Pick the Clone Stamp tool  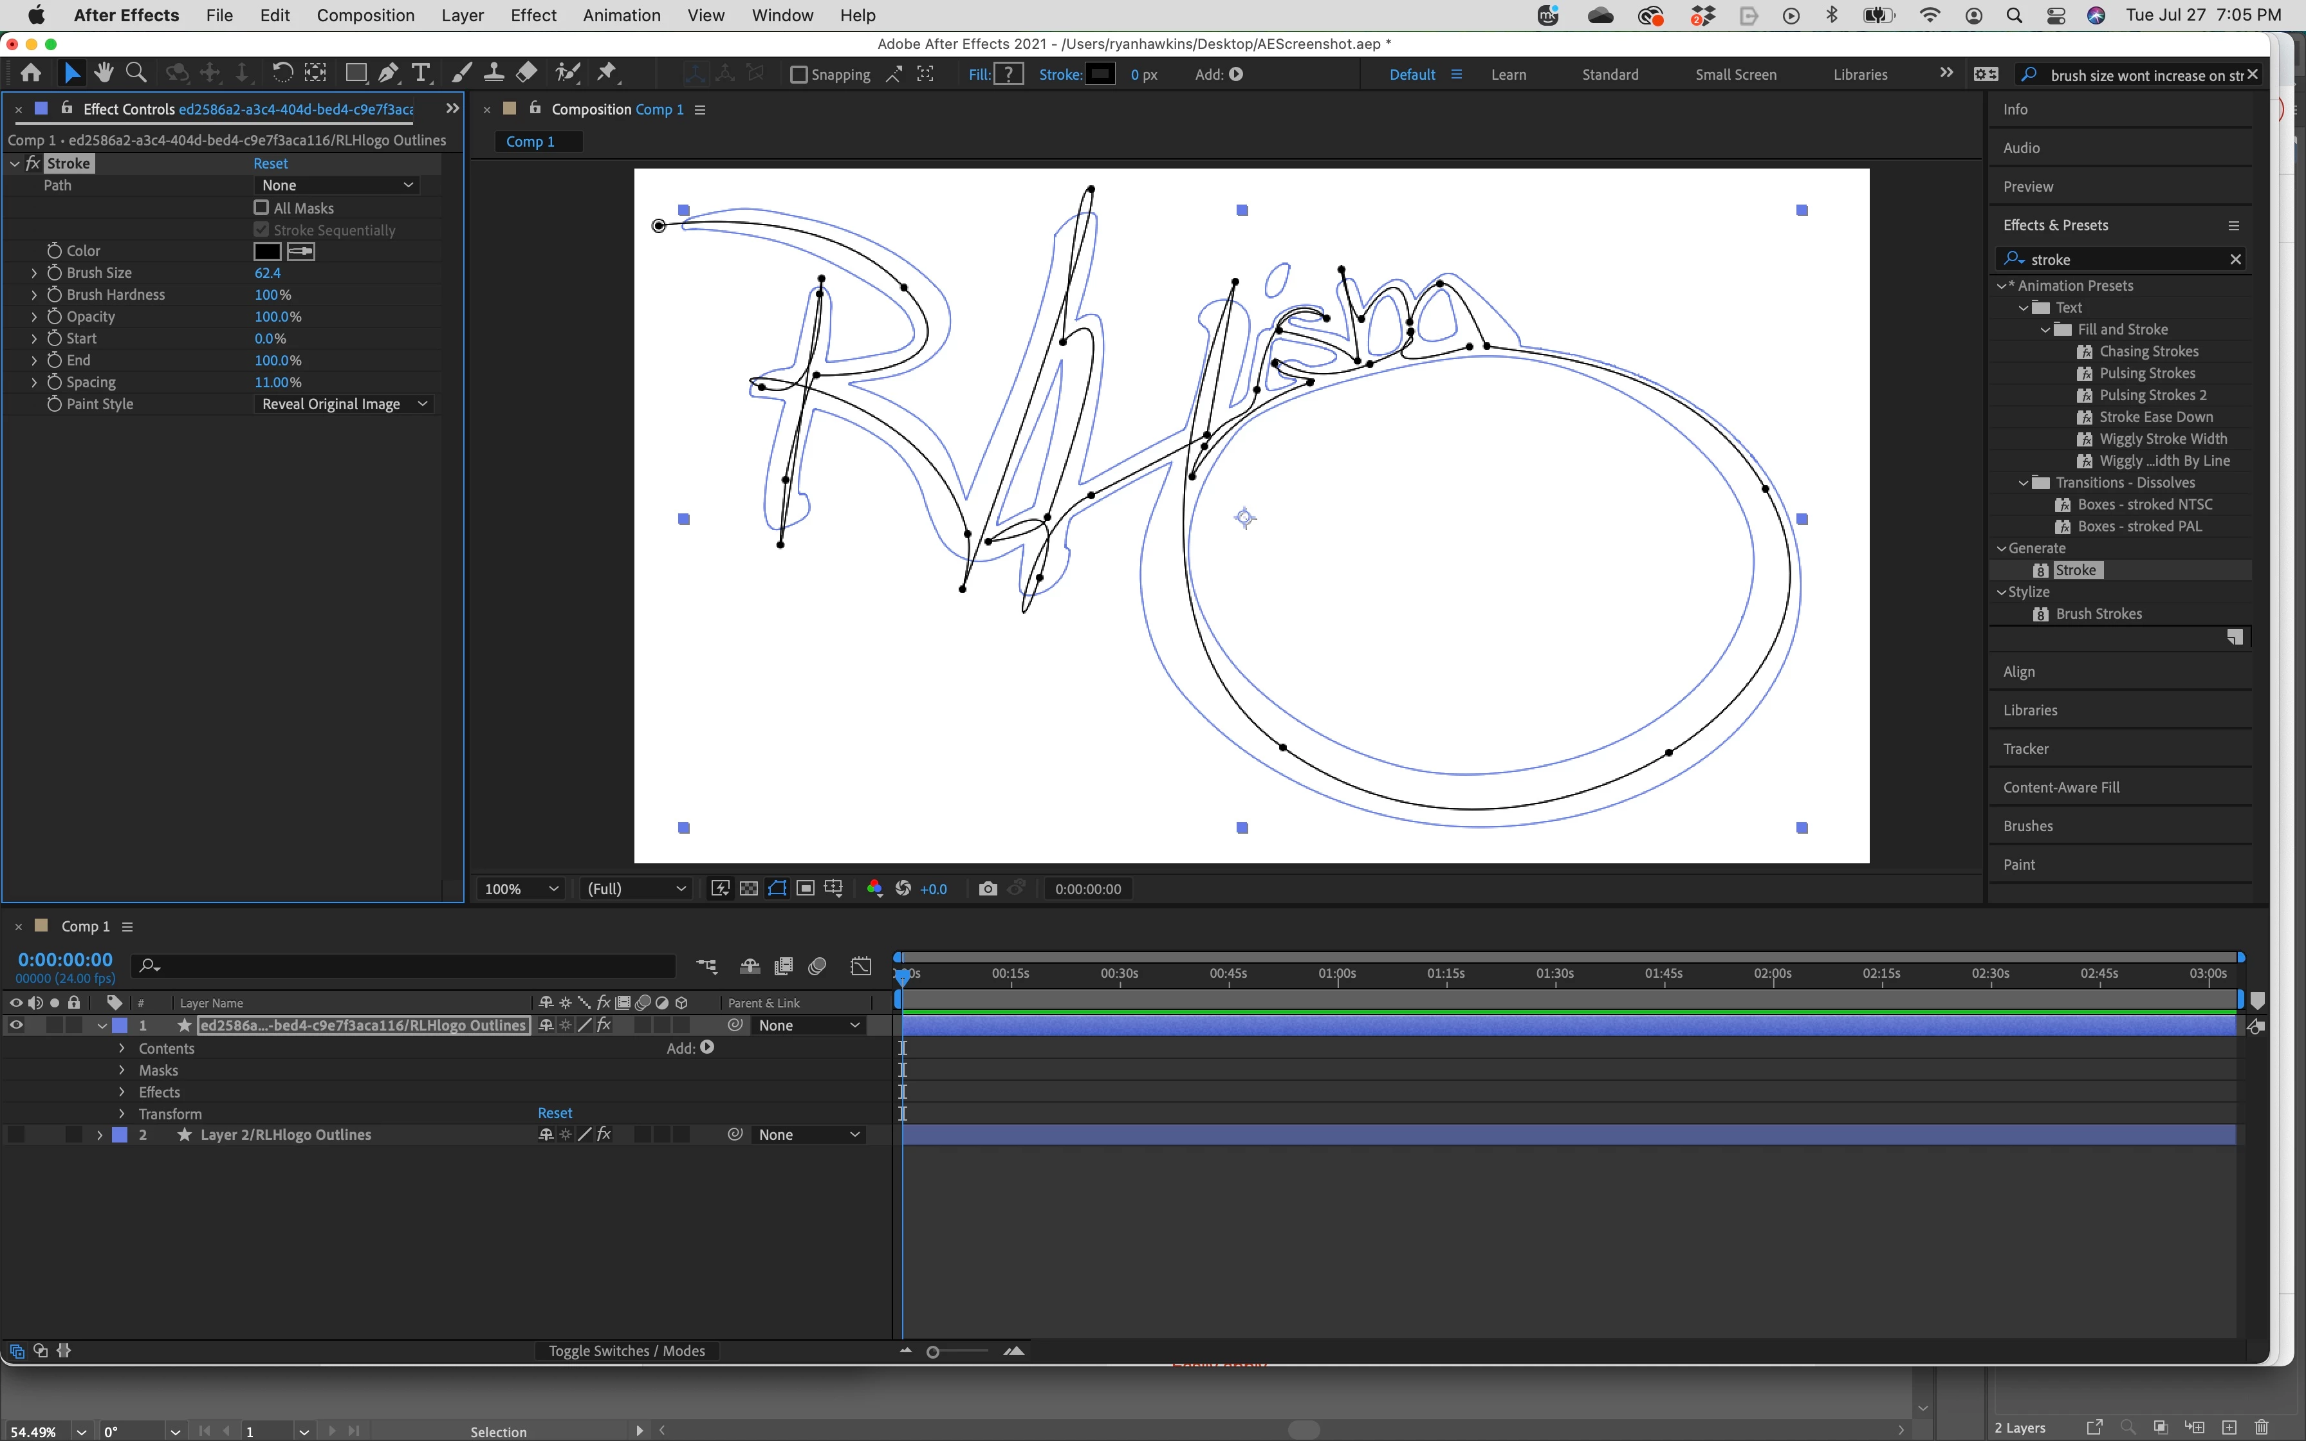pyautogui.click(x=493, y=73)
